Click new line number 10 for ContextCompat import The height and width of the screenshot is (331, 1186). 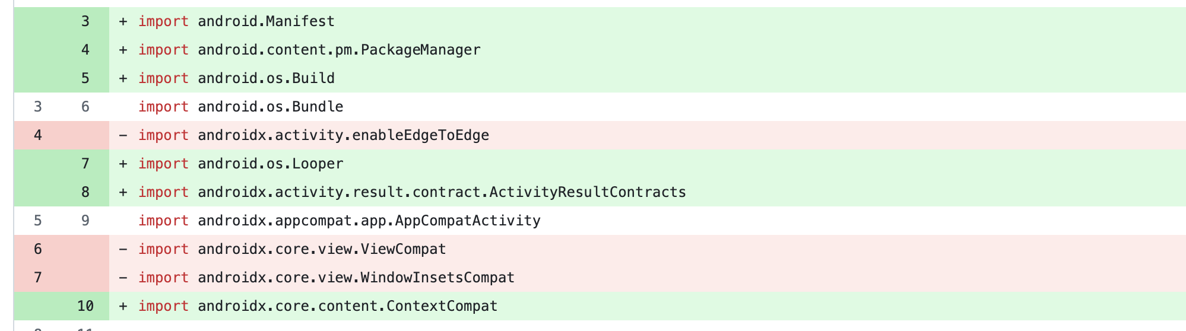pos(85,306)
